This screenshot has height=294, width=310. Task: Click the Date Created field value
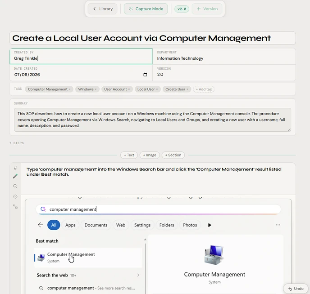tap(27, 75)
